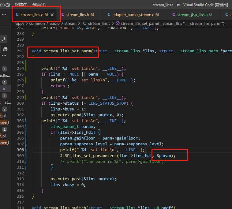Click the highlighted closing brace on line 311
The image size is (232, 209).
[52, 167]
